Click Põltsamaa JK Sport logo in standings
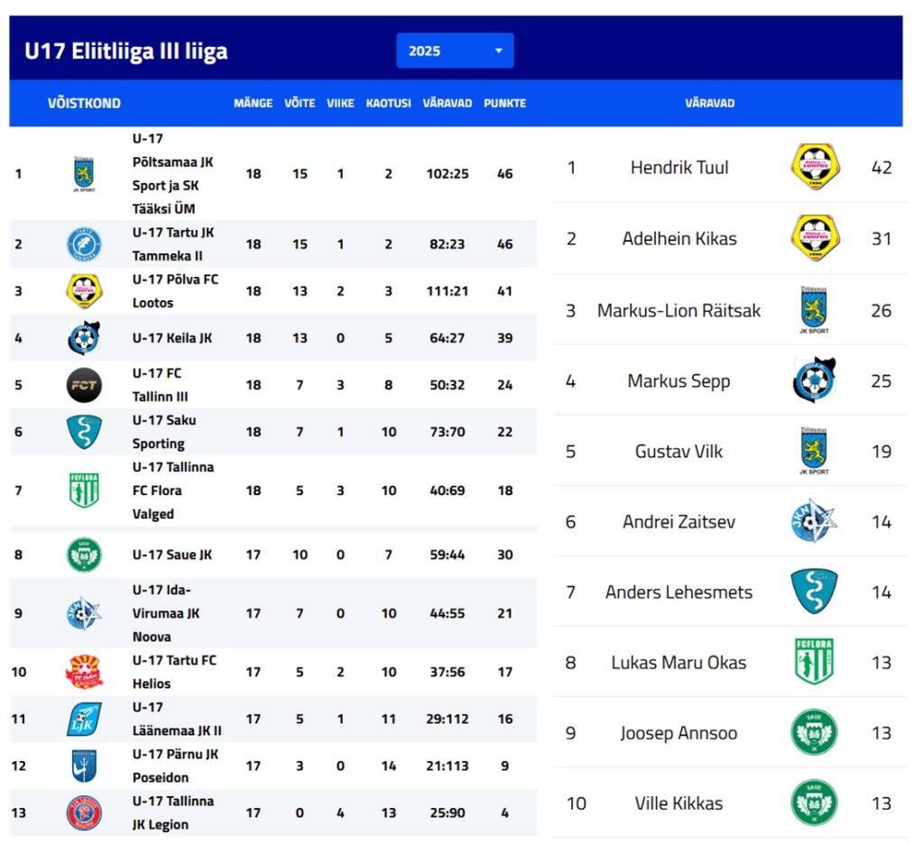 (84, 173)
